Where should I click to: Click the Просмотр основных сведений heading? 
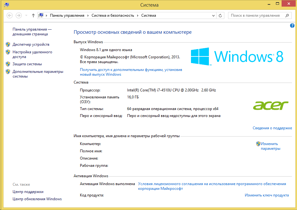point(132,32)
